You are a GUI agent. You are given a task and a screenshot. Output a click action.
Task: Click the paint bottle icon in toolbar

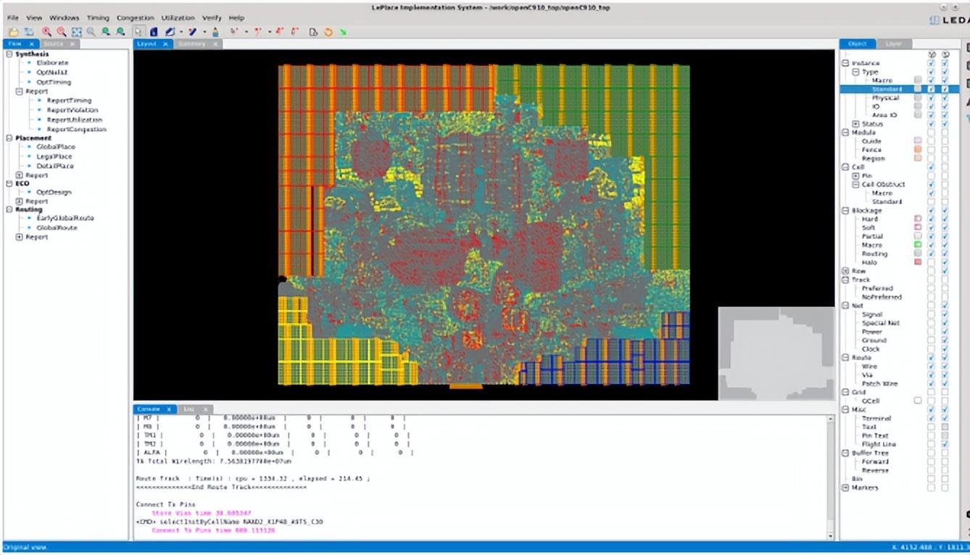[x=215, y=32]
